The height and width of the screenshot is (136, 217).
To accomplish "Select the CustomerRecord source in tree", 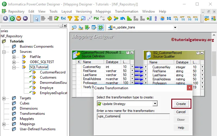I will (53, 72).
